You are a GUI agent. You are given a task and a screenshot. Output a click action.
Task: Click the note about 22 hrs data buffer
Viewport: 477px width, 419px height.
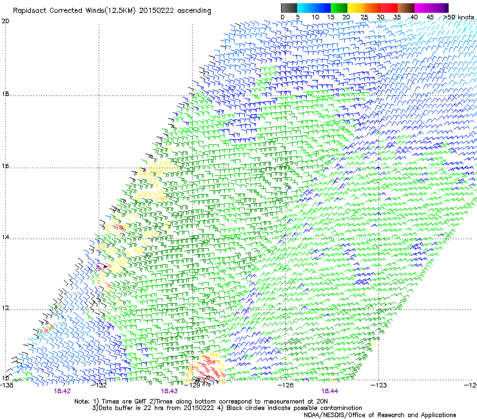point(227,408)
